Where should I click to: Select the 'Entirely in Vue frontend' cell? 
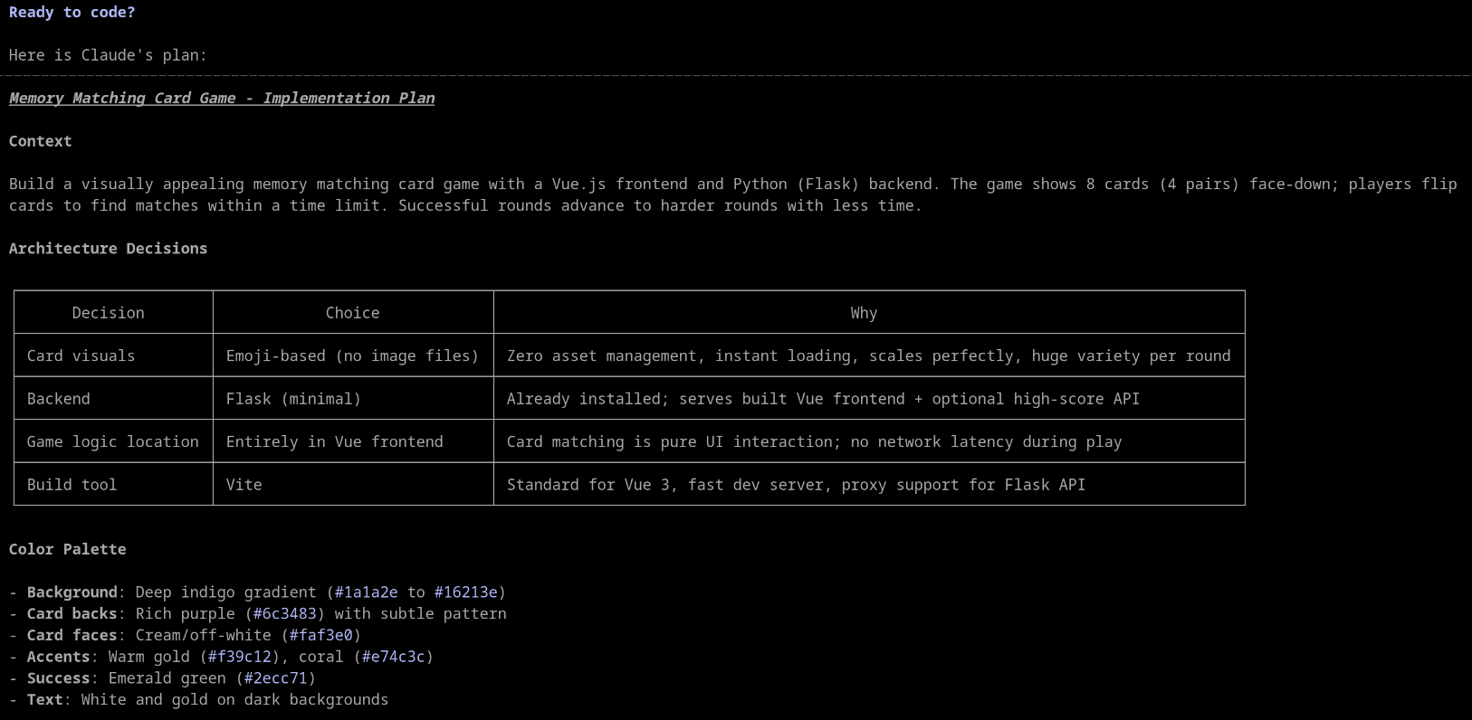(x=334, y=442)
